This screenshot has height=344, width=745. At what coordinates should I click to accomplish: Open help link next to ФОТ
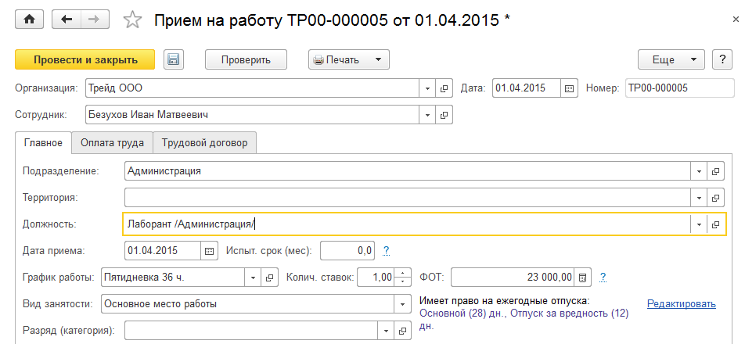pyautogui.click(x=603, y=277)
